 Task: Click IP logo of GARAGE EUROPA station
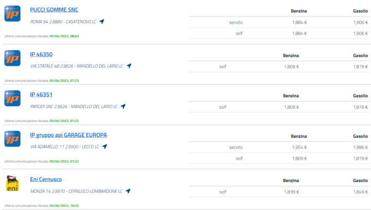[13, 139]
